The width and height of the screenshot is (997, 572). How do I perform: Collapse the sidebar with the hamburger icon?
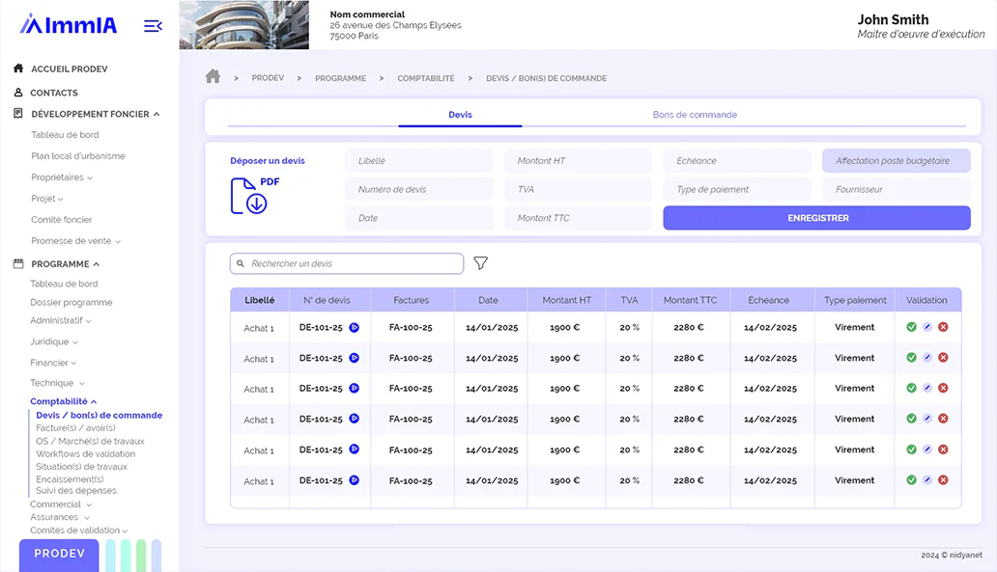[153, 26]
